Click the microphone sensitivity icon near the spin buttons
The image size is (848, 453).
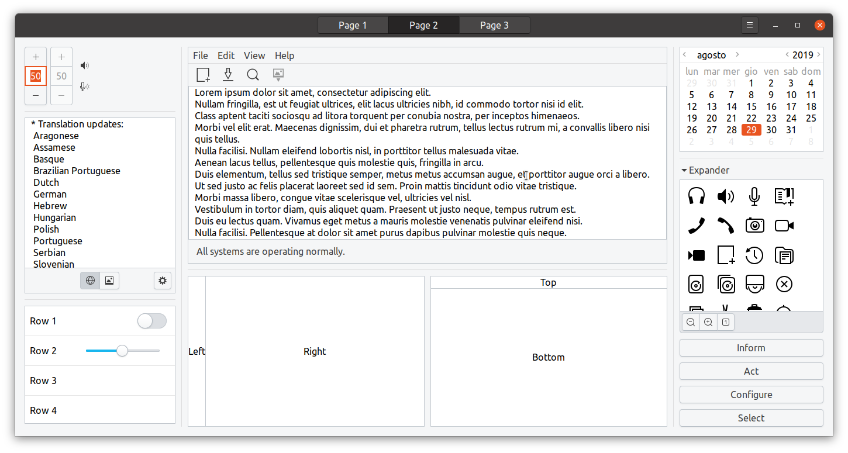(x=85, y=87)
